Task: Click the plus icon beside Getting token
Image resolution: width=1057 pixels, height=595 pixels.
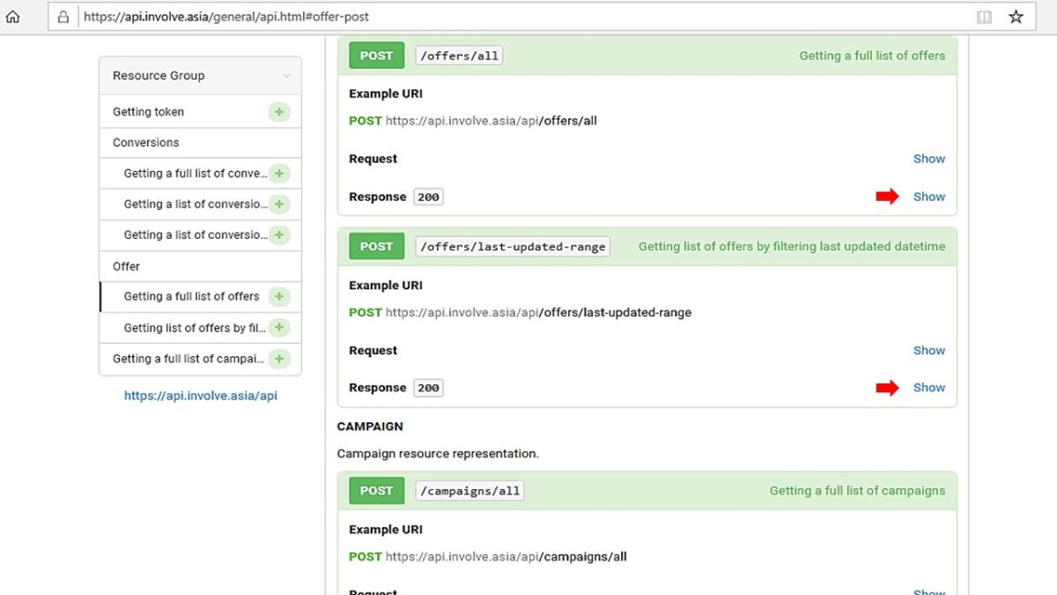Action: click(x=279, y=112)
